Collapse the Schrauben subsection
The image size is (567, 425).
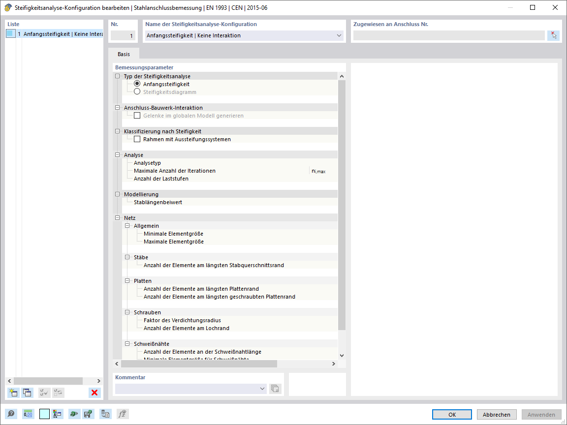coord(127,312)
